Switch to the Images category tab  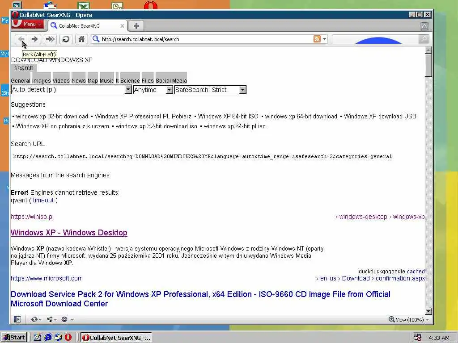pos(41,80)
